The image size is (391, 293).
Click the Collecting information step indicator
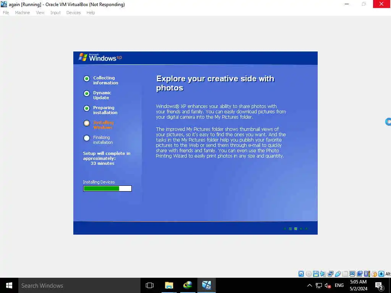click(x=87, y=79)
